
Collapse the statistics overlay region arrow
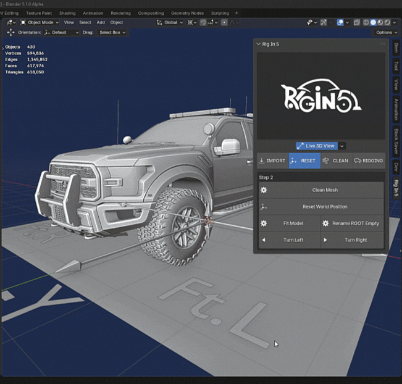tap(3, 48)
